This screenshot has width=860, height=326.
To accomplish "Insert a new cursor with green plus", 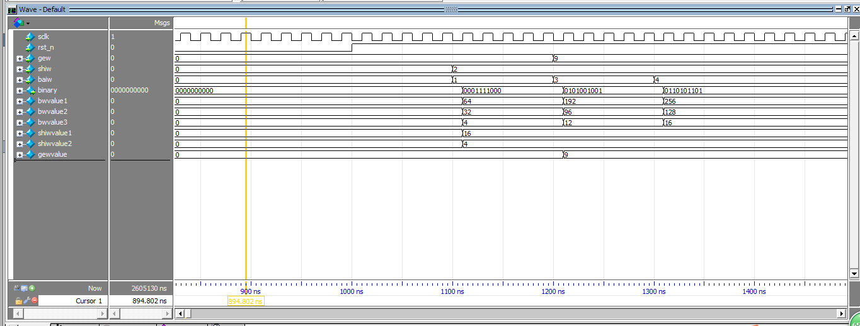I will 32,288.
